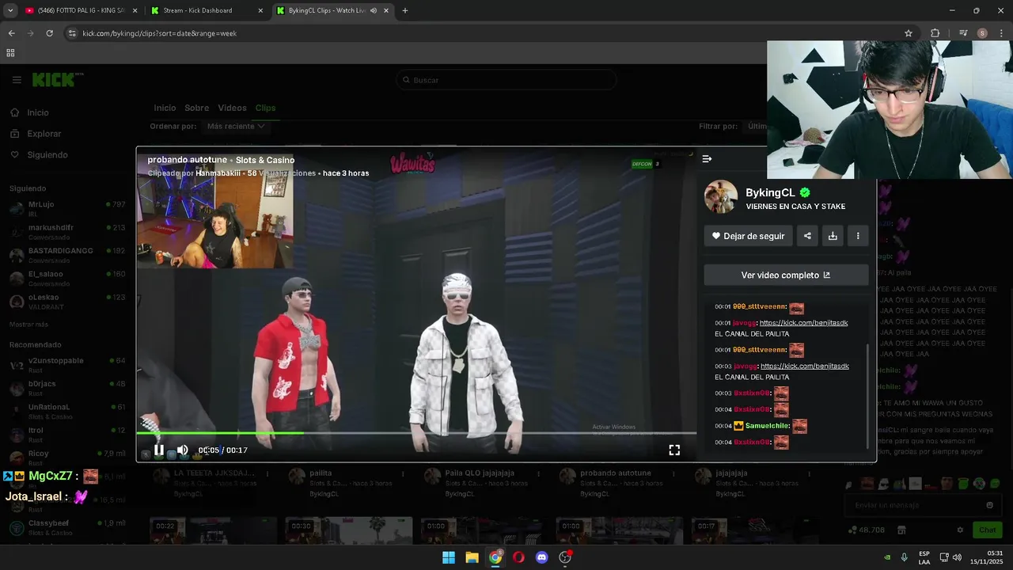1013x570 pixels.
Task: Seek on the green clip progress bar
Action: [x=416, y=433]
